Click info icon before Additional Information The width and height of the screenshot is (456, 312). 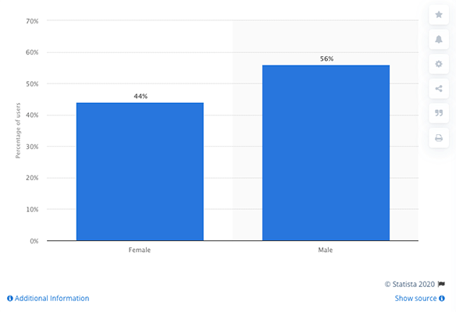[x=10, y=298]
